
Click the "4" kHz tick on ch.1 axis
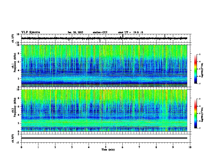pyautogui.click(x=19, y=70)
